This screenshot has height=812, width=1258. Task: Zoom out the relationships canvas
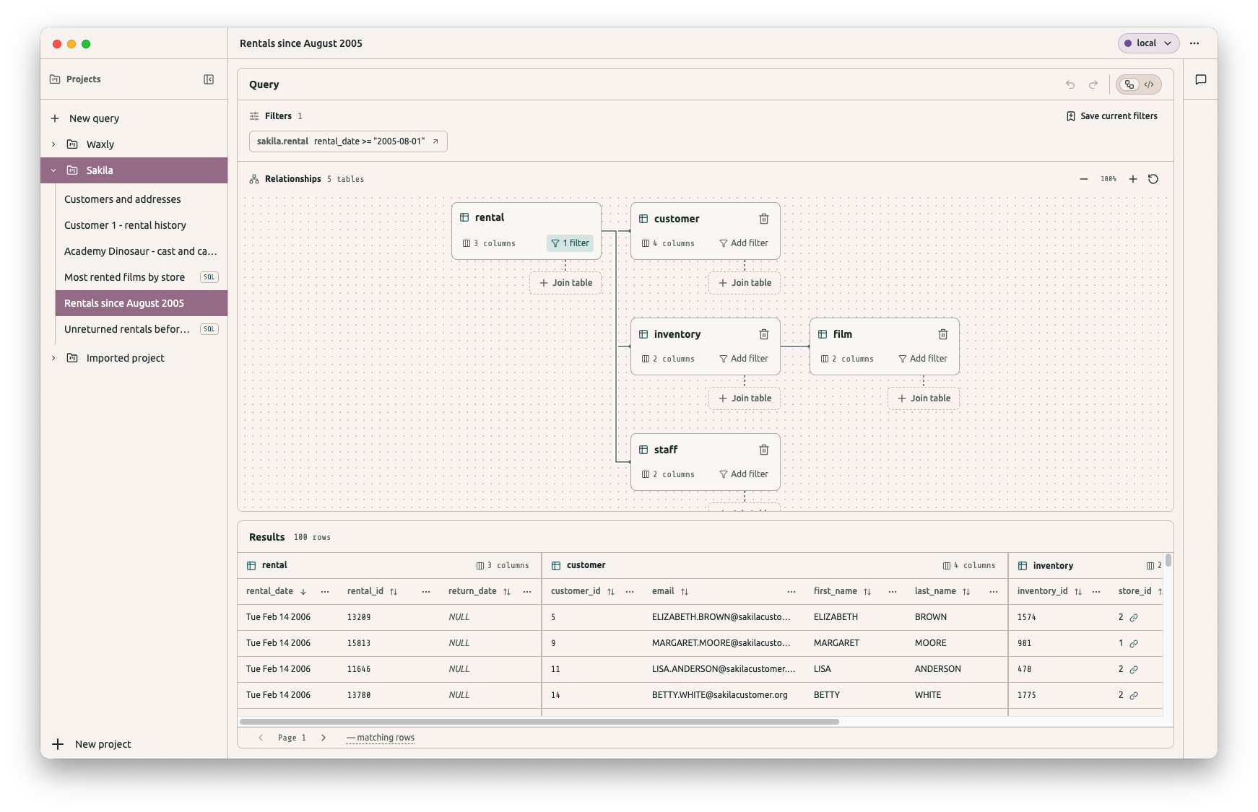pos(1084,179)
